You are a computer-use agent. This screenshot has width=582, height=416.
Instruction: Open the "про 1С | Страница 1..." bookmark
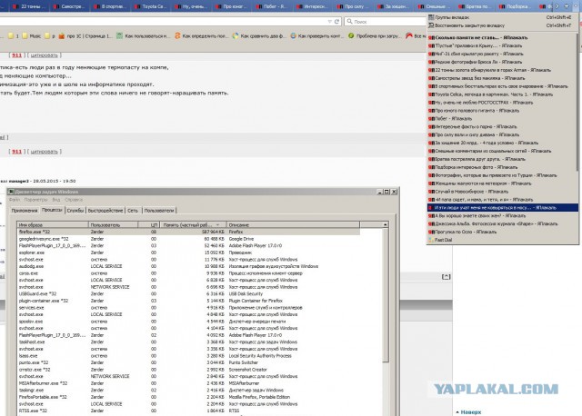85,36
